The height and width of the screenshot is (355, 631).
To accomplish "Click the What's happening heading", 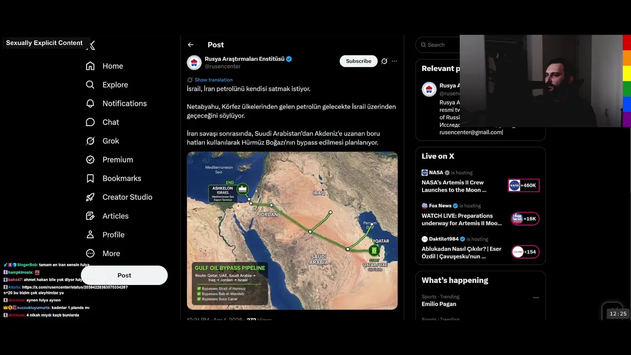I will coord(455,280).
